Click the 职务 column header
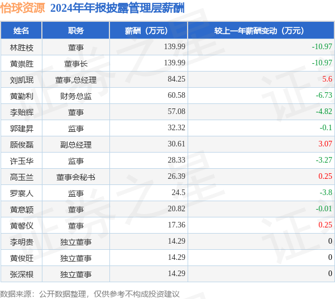 (x=76, y=31)
